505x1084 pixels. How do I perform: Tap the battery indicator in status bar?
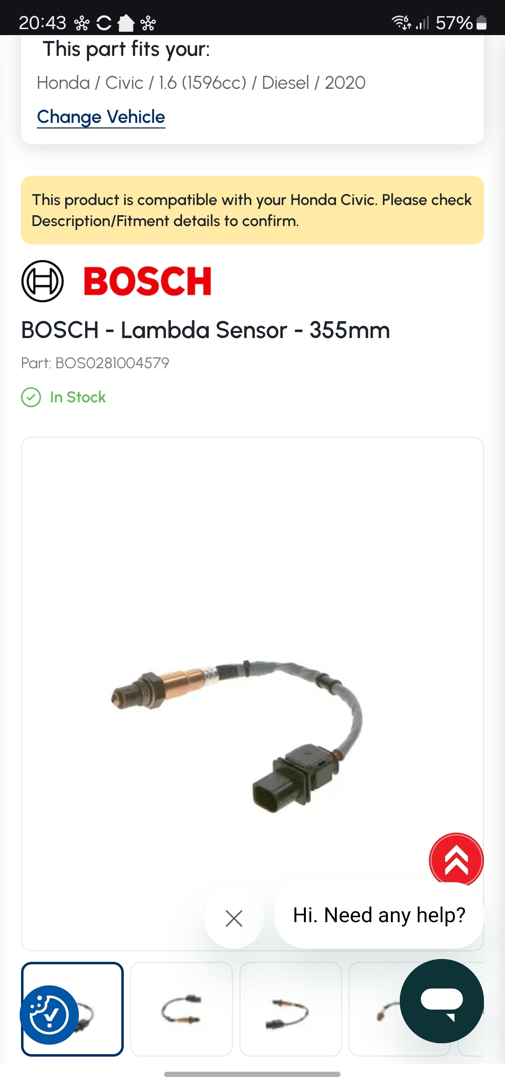click(x=482, y=23)
